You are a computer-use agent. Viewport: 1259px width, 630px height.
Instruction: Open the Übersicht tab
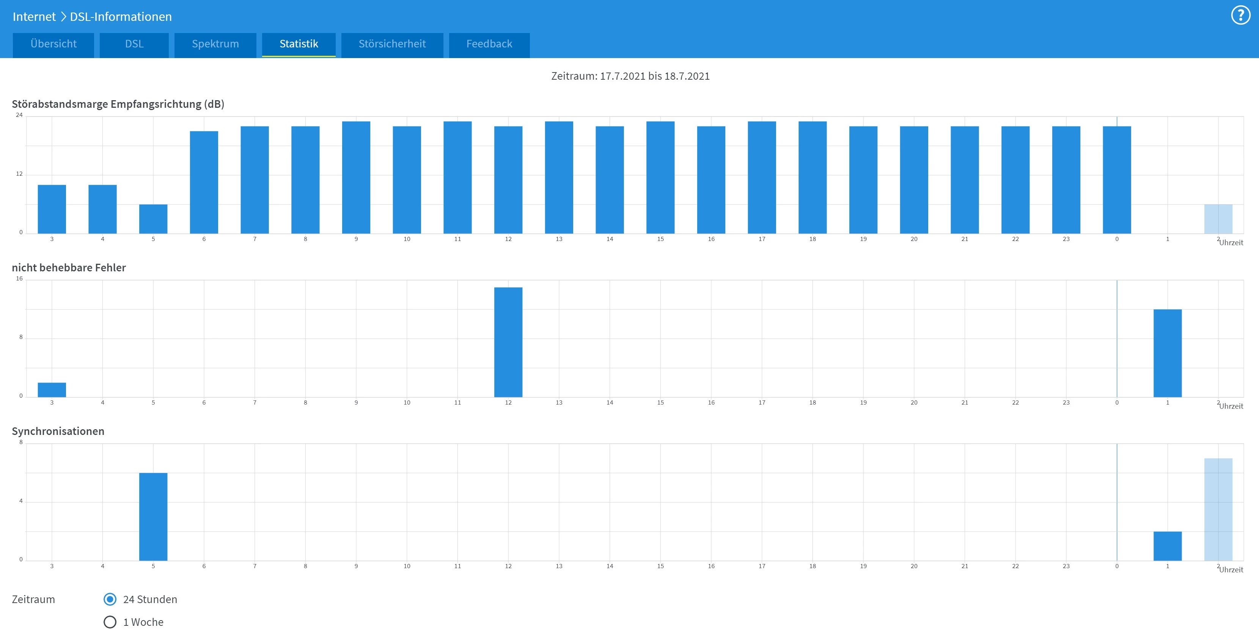pos(53,44)
